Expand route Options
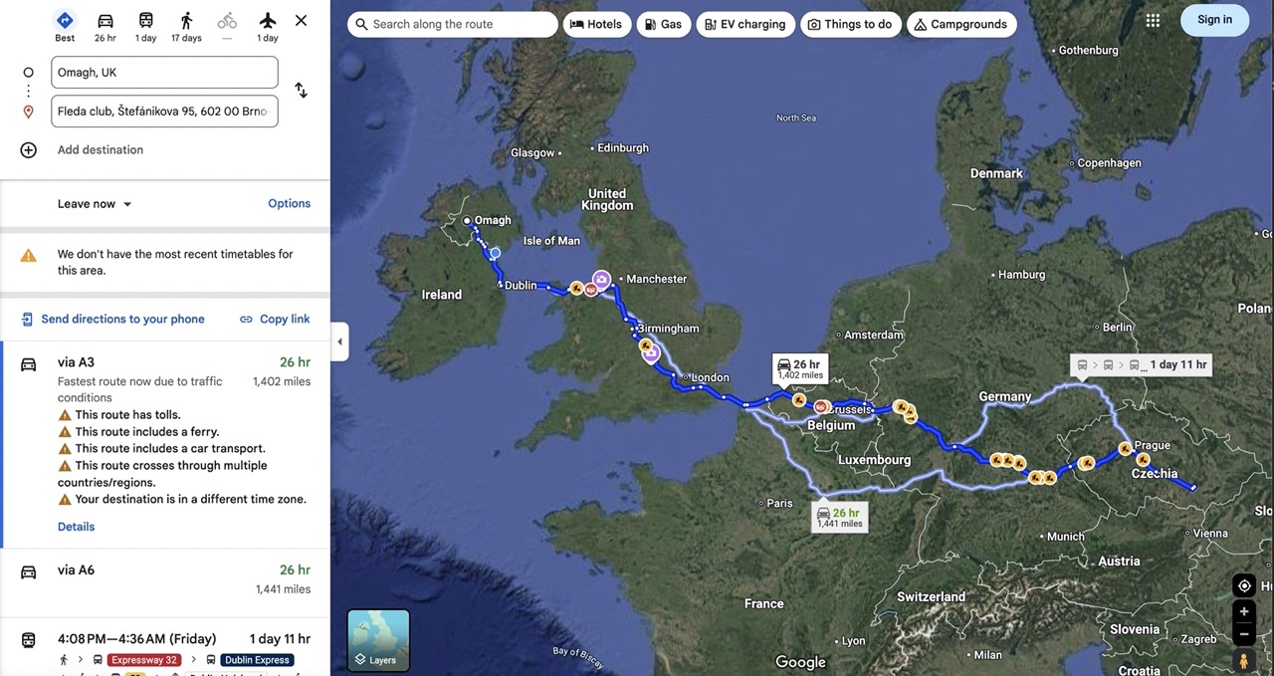This screenshot has height=676, width=1274. point(290,203)
